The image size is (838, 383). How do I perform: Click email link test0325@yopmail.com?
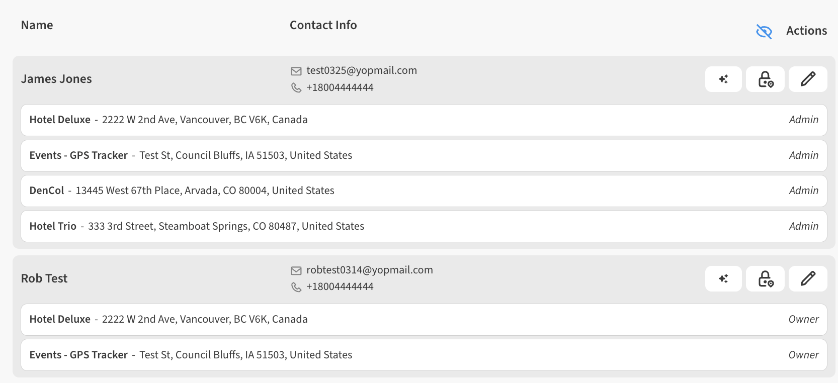coord(362,70)
